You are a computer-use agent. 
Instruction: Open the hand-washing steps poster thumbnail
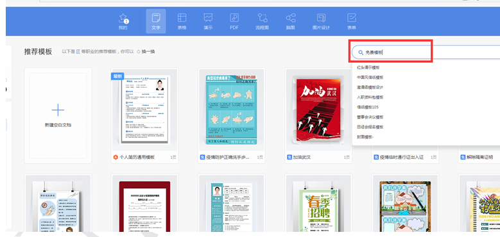point(231,110)
